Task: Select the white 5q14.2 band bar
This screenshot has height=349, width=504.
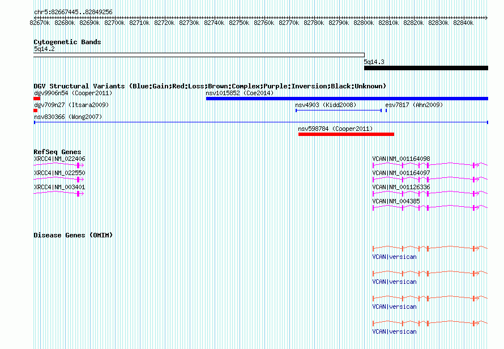Action: point(199,55)
